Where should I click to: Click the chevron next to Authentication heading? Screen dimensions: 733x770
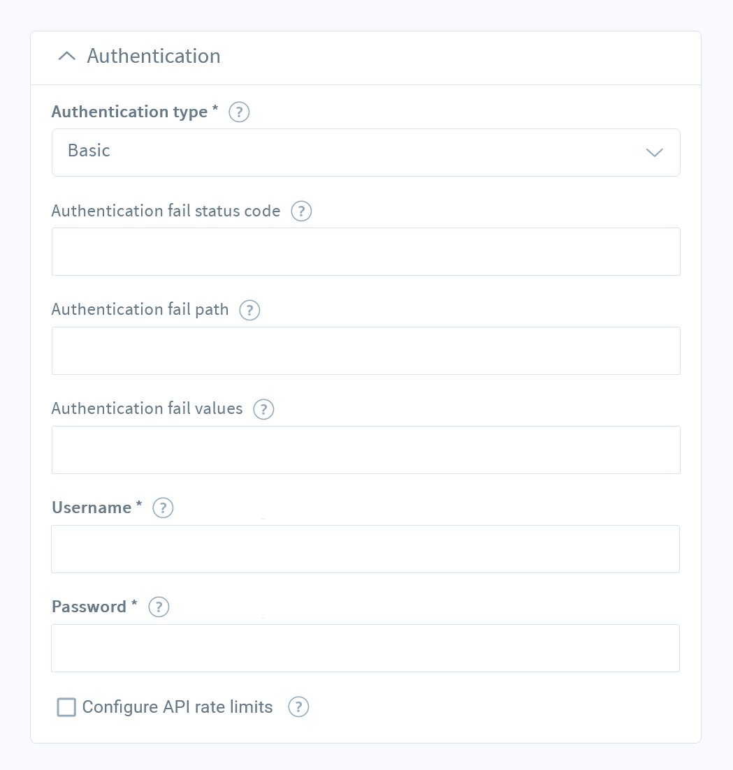click(x=66, y=56)
